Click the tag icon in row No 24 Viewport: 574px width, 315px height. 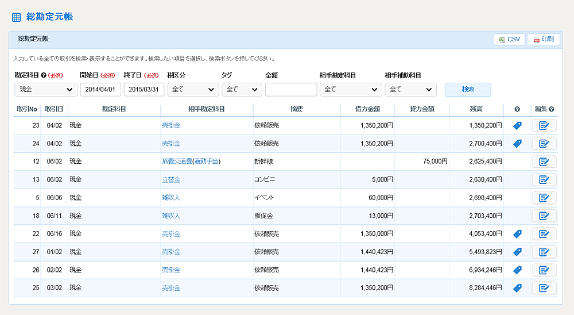click(517, 144)
